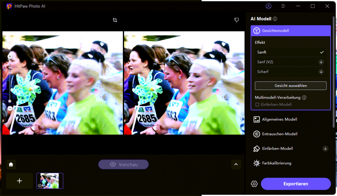The width and height of the screenshot is (337, 196).
Task: Click the thumbs-down feedback icon
Action: point(236,20)
